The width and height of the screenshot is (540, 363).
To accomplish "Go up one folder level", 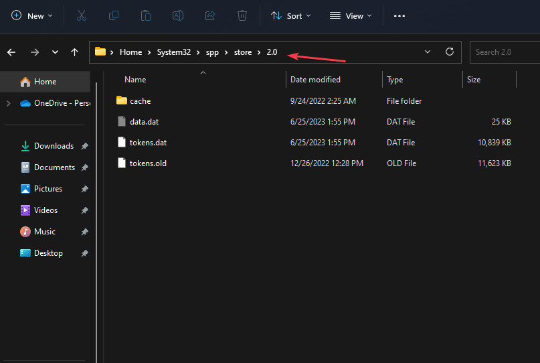I will [x=74, y=52].
